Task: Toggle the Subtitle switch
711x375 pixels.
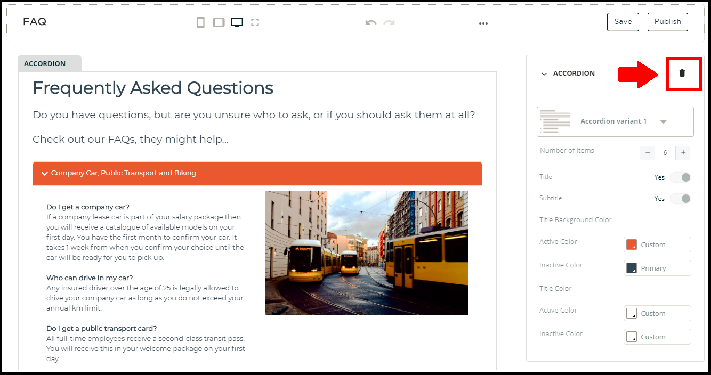Action: [681, 199]
